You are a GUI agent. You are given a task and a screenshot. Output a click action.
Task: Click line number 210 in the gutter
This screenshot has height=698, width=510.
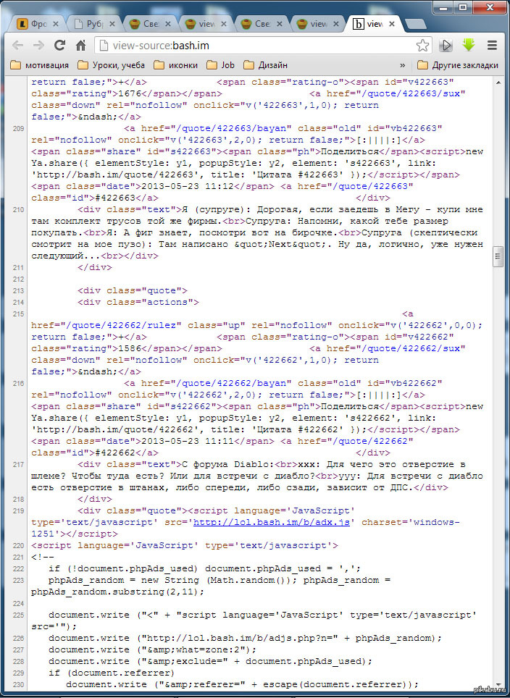pyautogui.click(x=18, y=210)
